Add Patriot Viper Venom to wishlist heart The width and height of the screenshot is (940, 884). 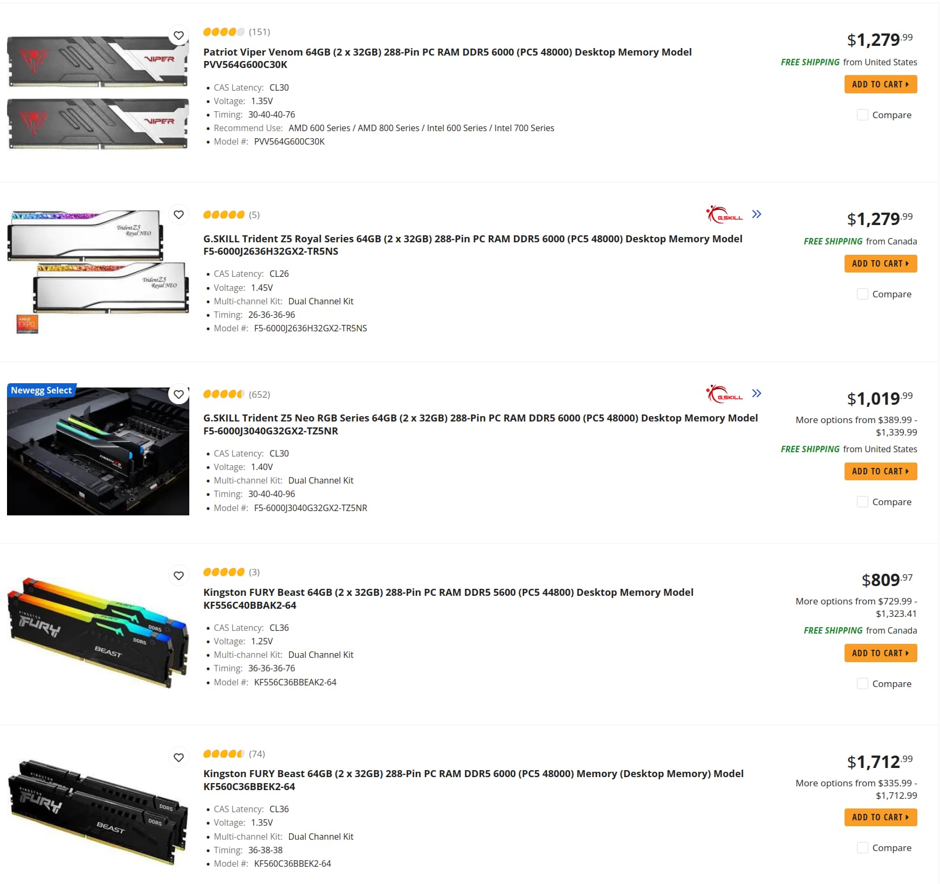pyautogui.click(x=179, y=36)
